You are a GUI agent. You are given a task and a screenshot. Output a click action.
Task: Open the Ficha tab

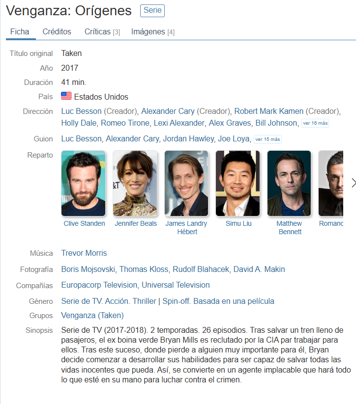pyautogui.click(x=20, y=32)
